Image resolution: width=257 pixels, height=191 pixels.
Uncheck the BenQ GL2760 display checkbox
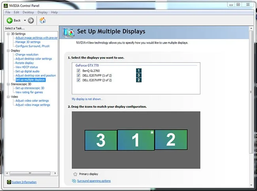(x=79, y=70)
